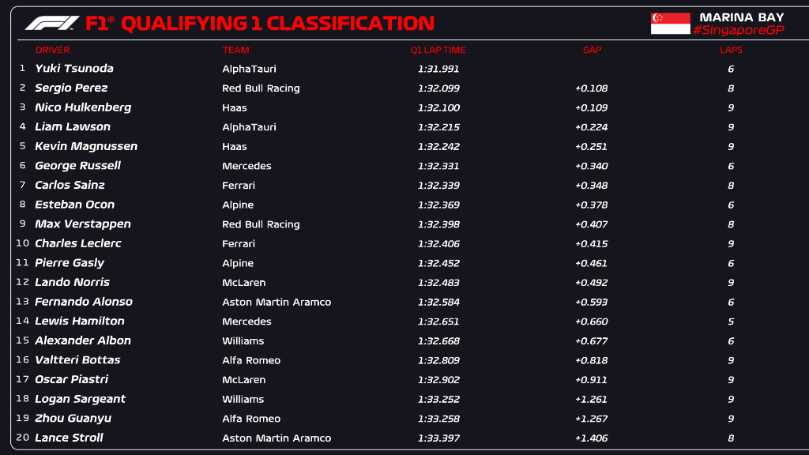The height and width of the screenshot is (455, 809).
Task: Click Oscar Piastri's gap +0.911
Action: (591, 379)
